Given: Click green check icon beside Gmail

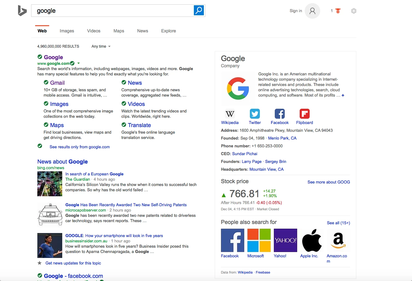Looking at the screenshot, I should pyautogui.click(x=46, y=82).
